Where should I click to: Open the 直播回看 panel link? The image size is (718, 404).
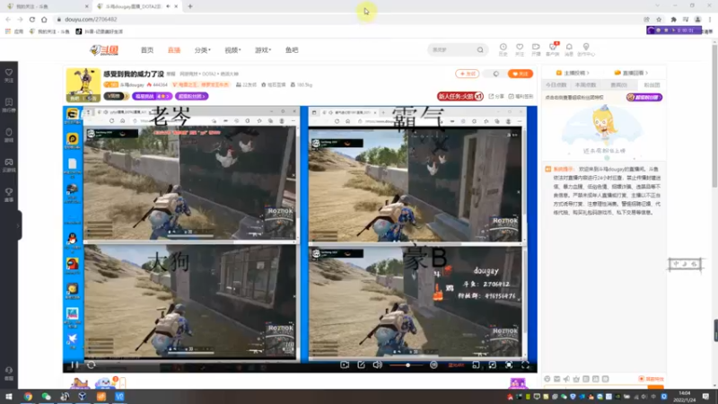click(x=631, y=73)
